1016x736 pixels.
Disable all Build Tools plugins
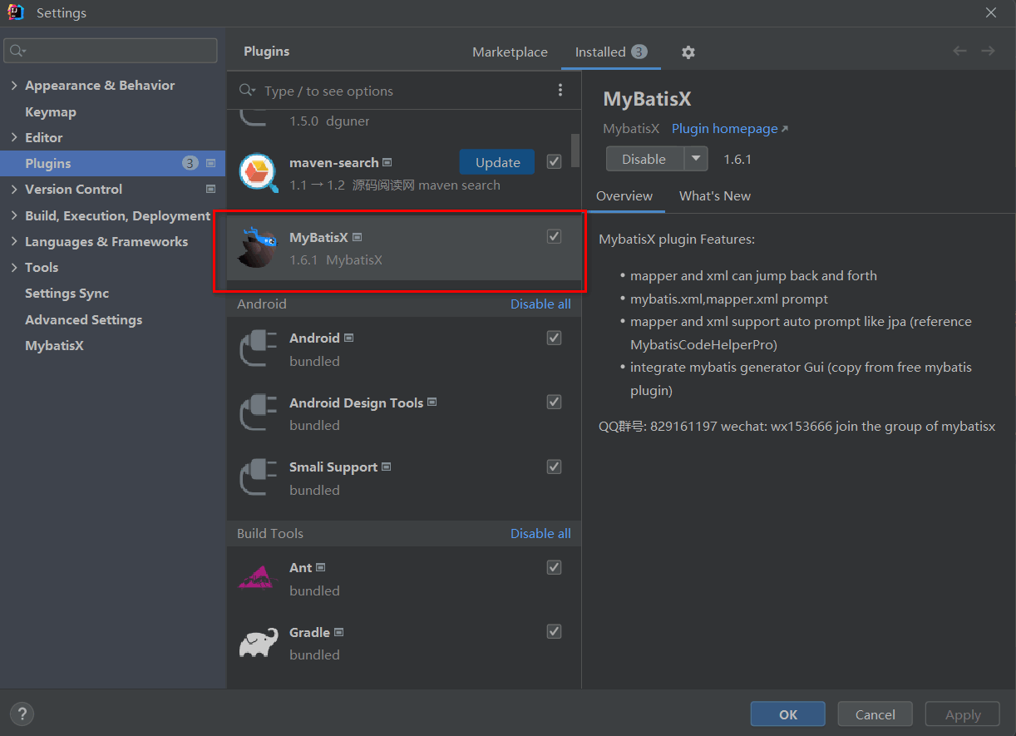(540, 533)
